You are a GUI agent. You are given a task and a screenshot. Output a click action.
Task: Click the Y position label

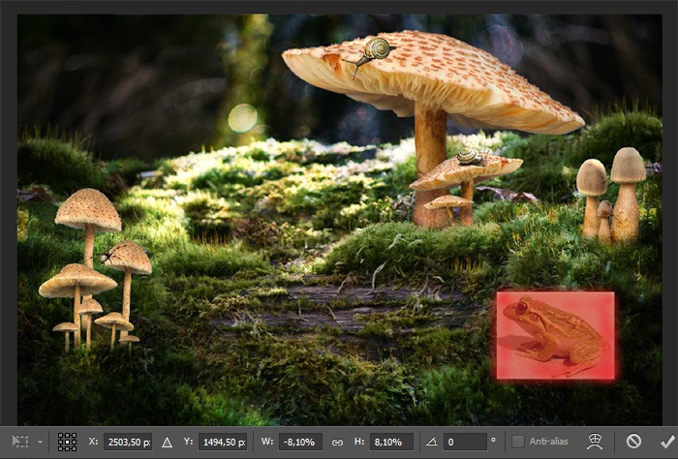click(188, 442)
